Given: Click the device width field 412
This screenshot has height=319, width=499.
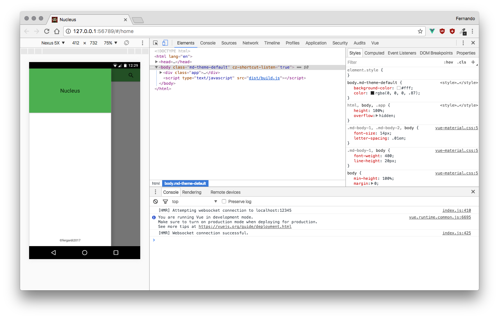Looking at the screenshot, I should [76, 43].
